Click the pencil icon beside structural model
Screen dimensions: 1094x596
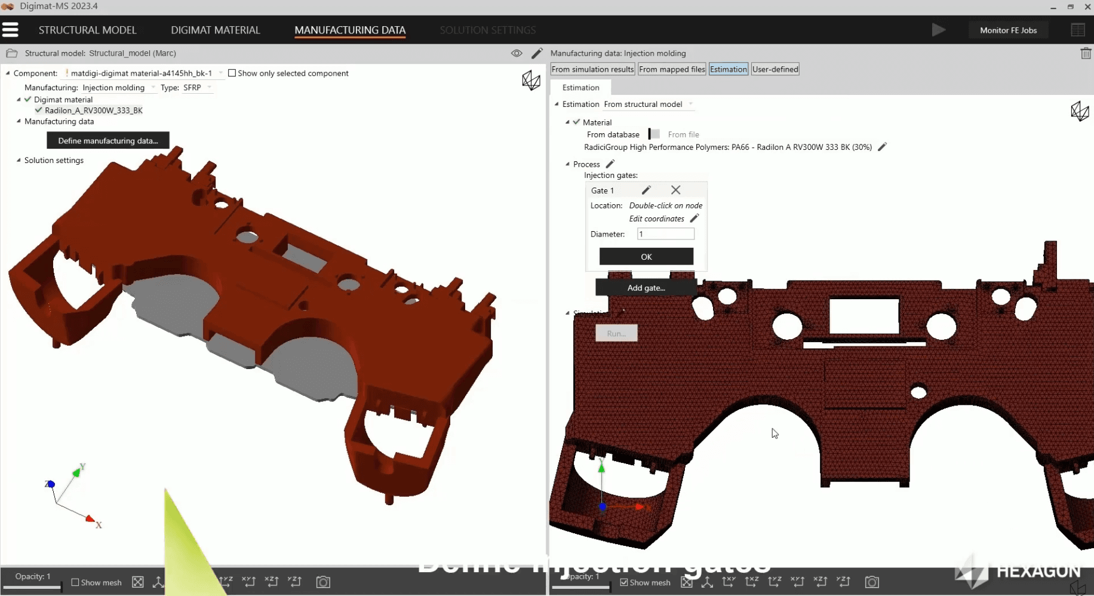[536, 53]
